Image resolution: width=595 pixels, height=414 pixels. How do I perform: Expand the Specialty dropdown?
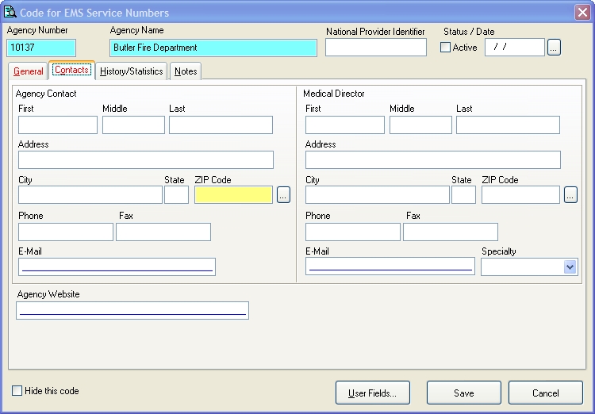coord(570,267)
